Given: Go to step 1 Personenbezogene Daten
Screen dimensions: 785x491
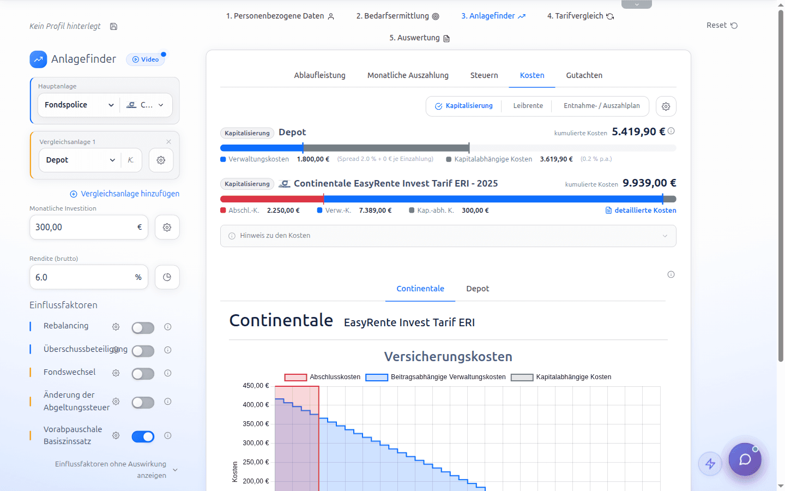Looking at the screenshot, I should tap(280, 16).
